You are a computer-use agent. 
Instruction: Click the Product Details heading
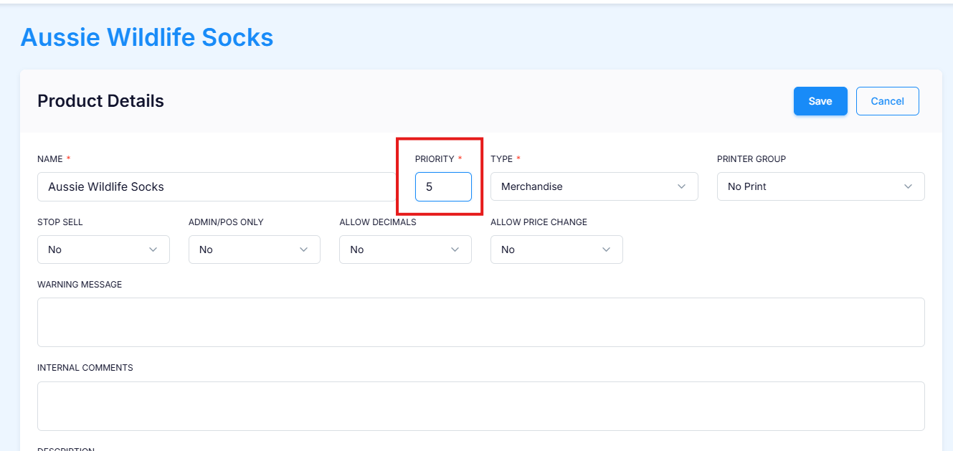coord(100,101)
